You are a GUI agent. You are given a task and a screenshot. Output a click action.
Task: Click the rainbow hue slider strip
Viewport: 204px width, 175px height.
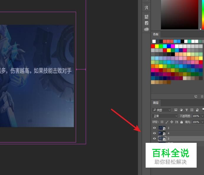point(203,14)
